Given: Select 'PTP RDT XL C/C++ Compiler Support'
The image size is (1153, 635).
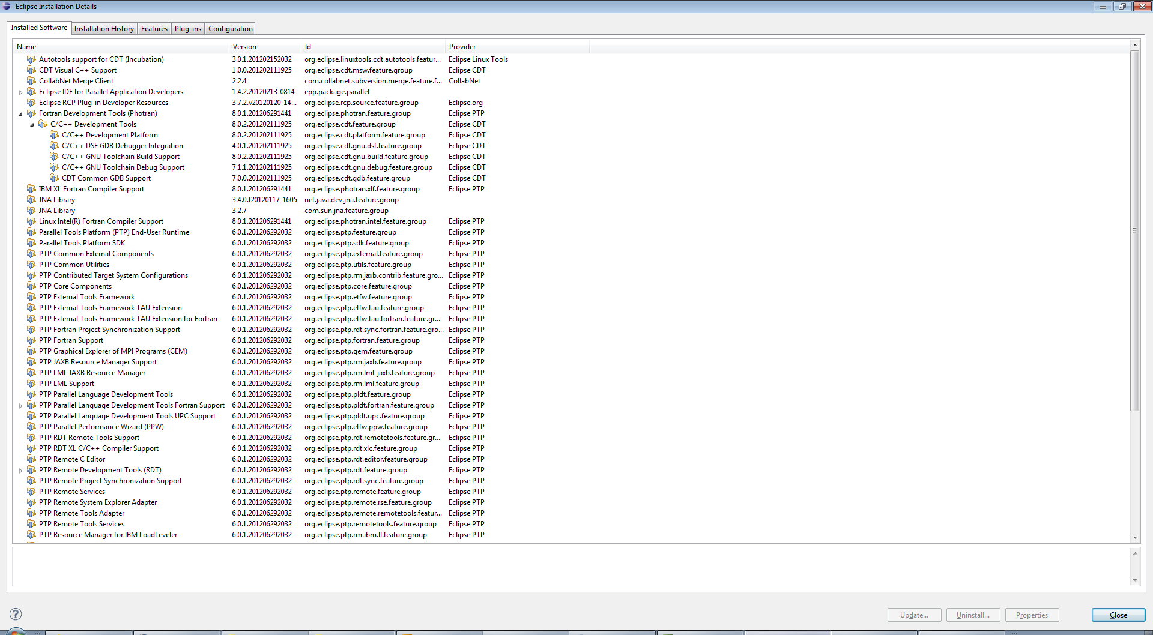Looking at the screenshot, I should click(99, 448).
